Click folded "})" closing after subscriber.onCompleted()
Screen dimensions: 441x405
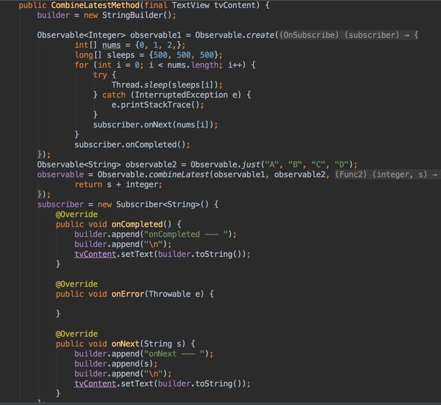41,155
